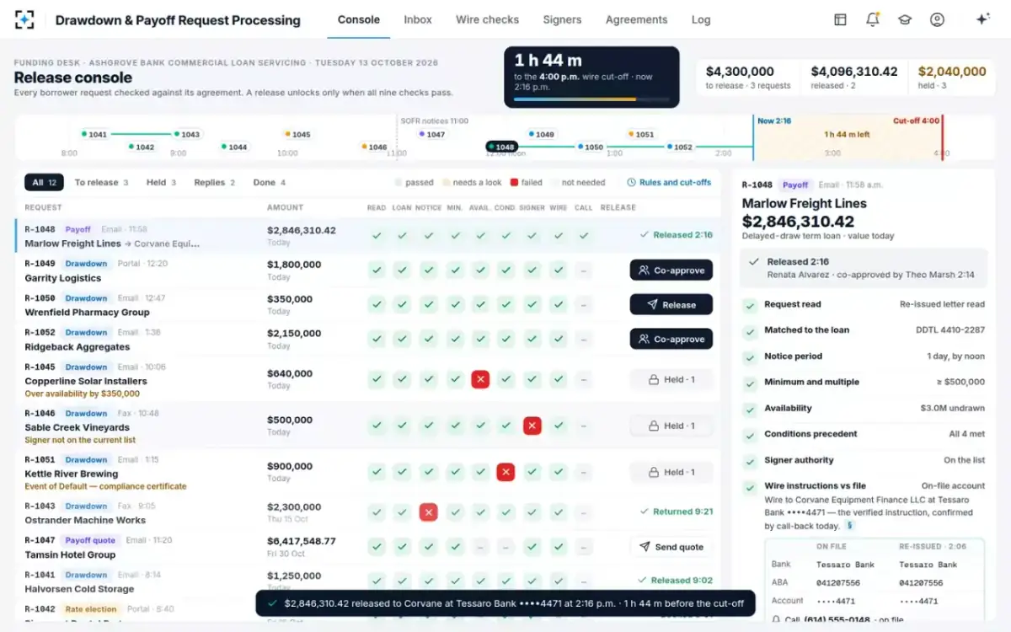The height and width of the screenshot is (632, 1011).
Task: Switch to the Inbox tab
Action: (418, 19)
